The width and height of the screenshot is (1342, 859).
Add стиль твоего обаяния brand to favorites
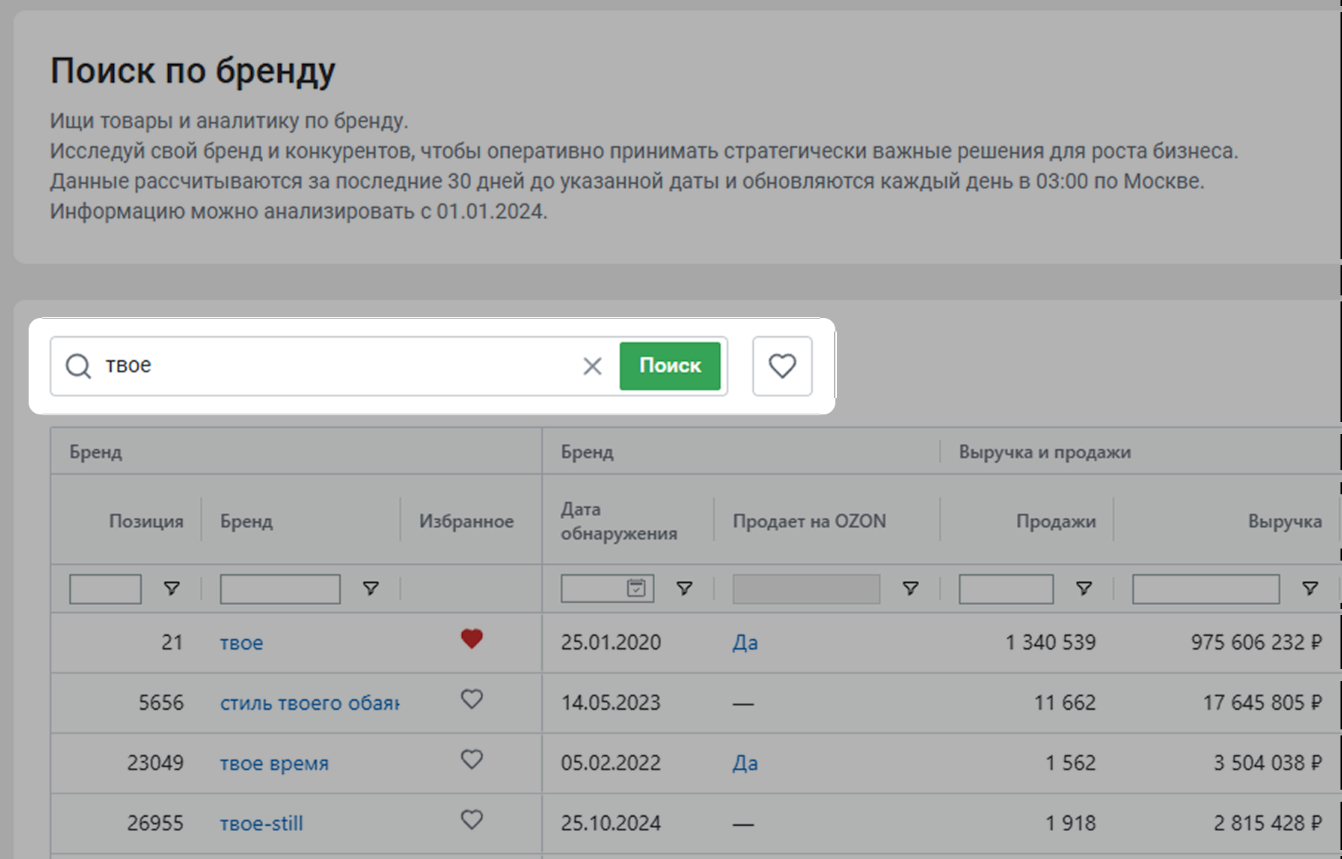click(472, 699)
